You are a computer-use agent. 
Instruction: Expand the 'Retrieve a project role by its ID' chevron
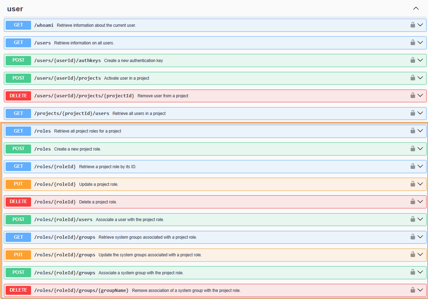click(420, 166)
